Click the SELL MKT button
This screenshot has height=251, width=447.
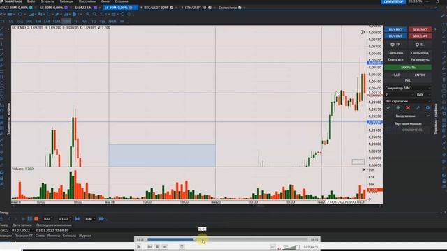point(420,29)
